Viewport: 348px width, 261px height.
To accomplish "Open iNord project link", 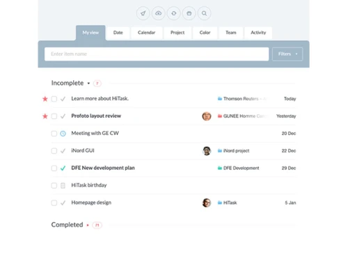I will coord(236,151).
